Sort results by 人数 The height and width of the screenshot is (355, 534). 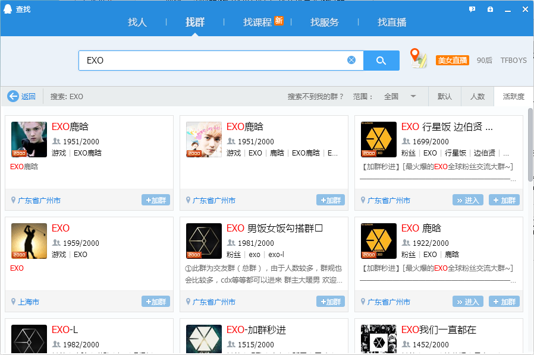tap(477, 96)
